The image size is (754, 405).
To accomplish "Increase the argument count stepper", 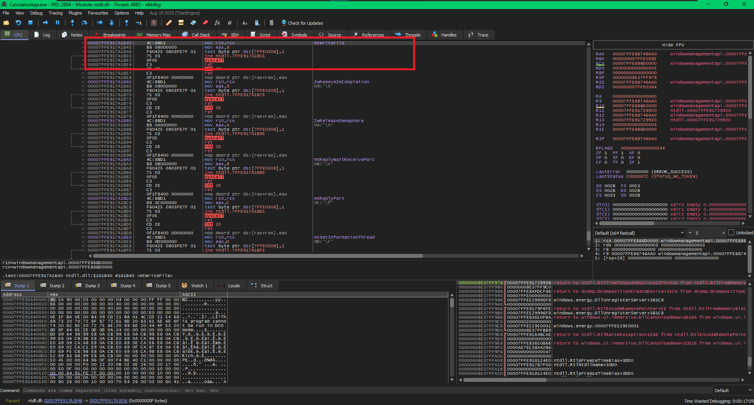I will tap(723, 232).
